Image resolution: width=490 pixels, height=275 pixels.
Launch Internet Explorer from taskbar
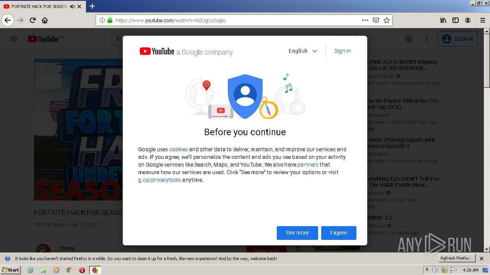point(30,270)
